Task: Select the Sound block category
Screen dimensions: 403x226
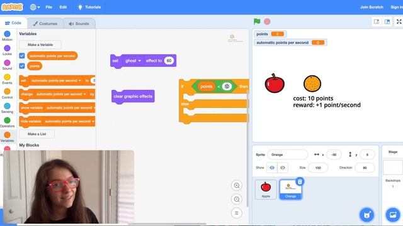Action: [x=7, y=65]
